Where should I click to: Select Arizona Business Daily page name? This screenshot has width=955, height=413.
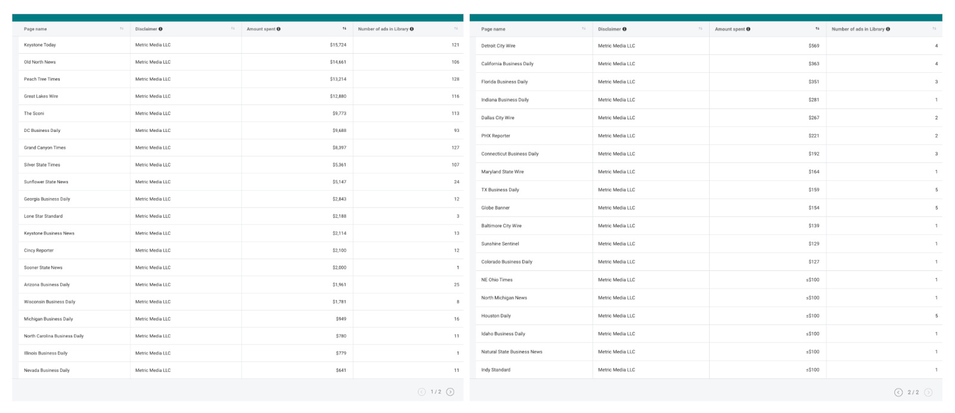coord(47,285)
